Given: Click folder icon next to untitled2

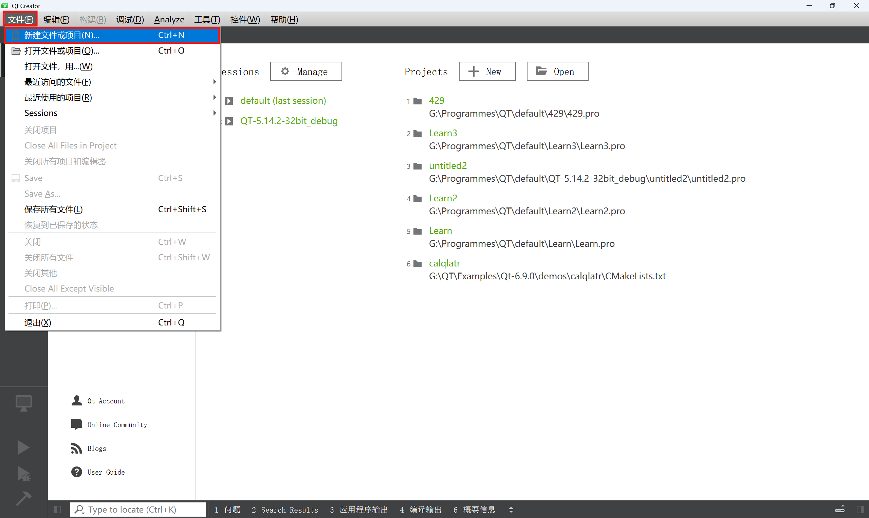Looking at the screenshot, I should tap(418, 166).
